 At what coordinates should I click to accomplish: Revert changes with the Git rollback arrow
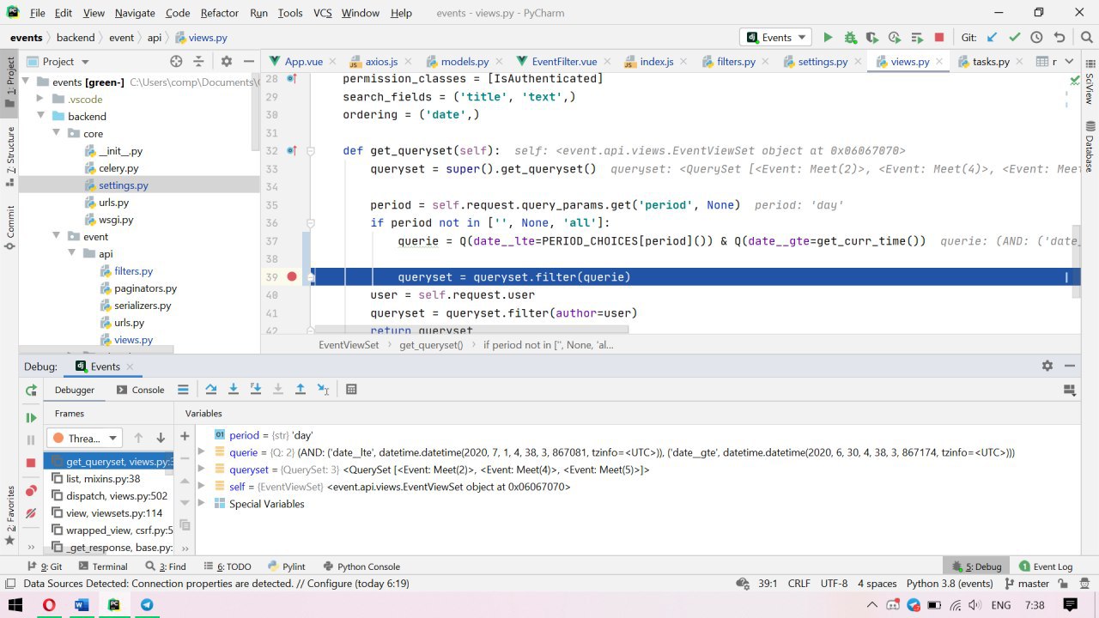(1060, 38)
